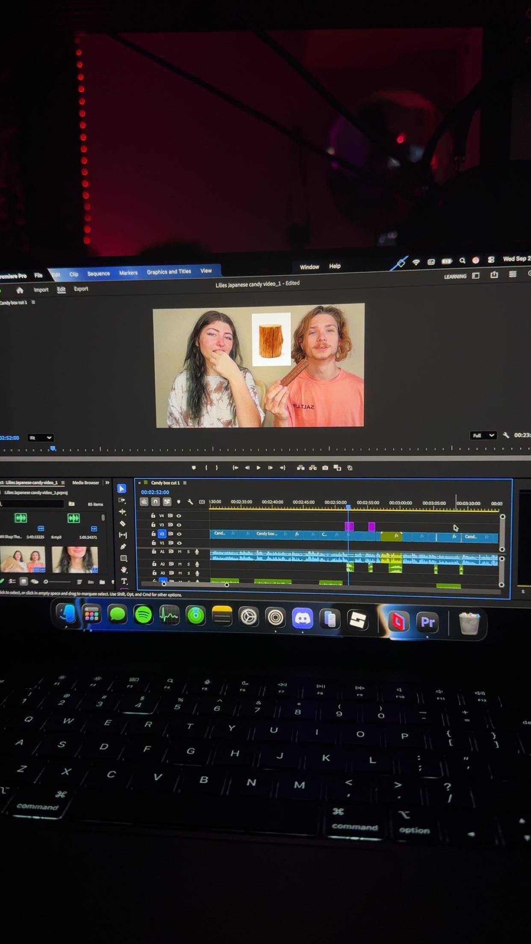Image resolution: width=531 pixels, height=944 pixels.
Task: Open the Full playback resolution dropdown
Action: click(483, 435)
